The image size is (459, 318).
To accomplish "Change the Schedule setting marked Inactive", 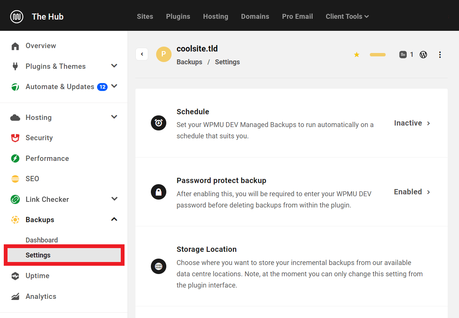I will coord(408,123).
